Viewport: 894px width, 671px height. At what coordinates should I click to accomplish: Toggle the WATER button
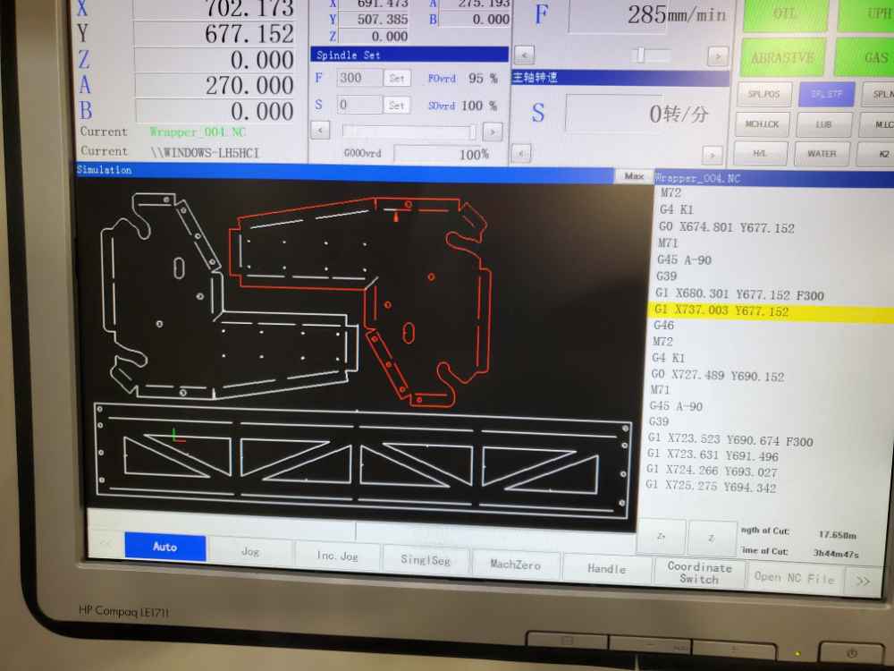822,153
